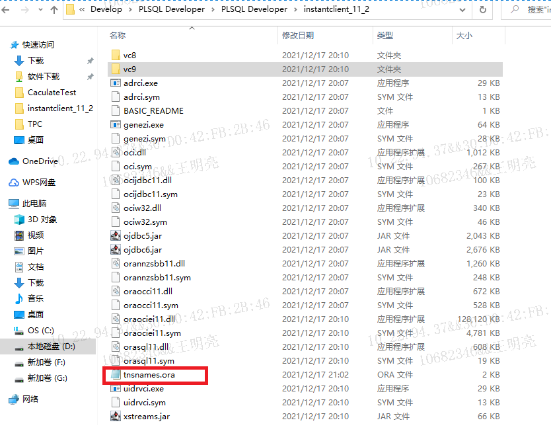Viewport: 551px width, 447px height.
Task: Open the 音乐 music note icon
Action: (x=19, y=298)
